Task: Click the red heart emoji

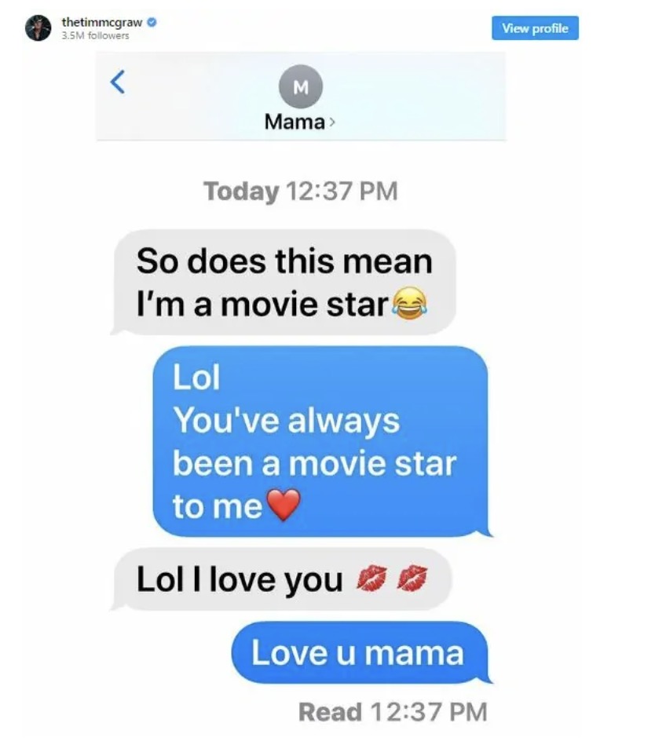Action: pyautogui.click(x=284, y=505)
